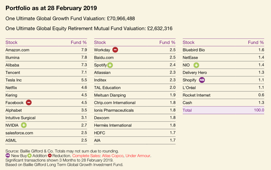The height and width of the screenshot is (170, 271).
Task: Click the green addition icon next to NVIDIA
Action: (24, 125)
